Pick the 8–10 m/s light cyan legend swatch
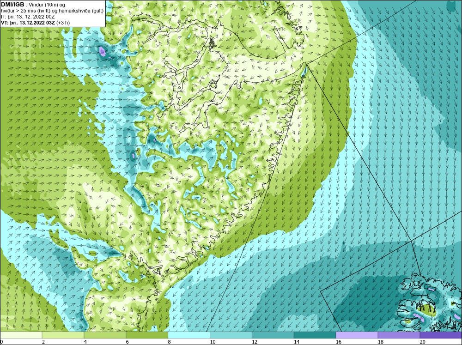This screenshot has height=345, width=462. [189, 335]
